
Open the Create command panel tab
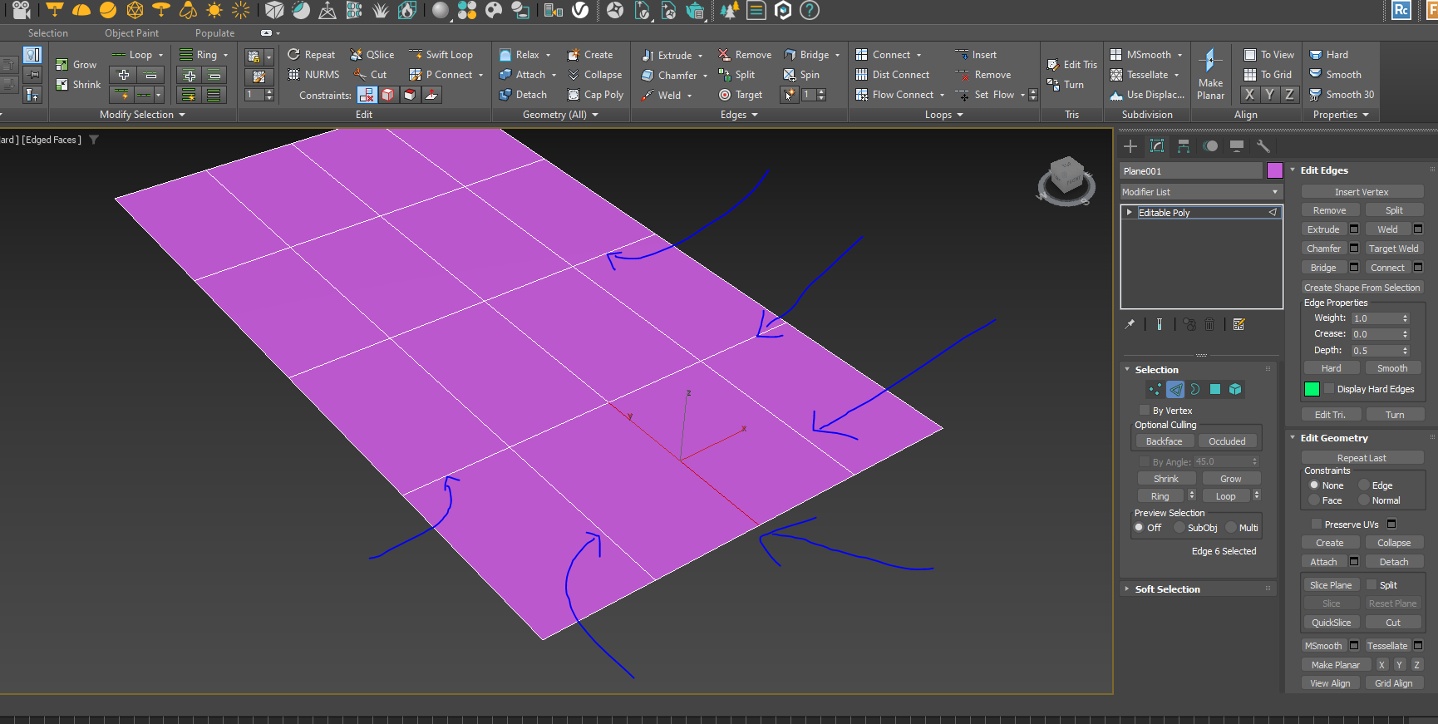point(1130,146)
